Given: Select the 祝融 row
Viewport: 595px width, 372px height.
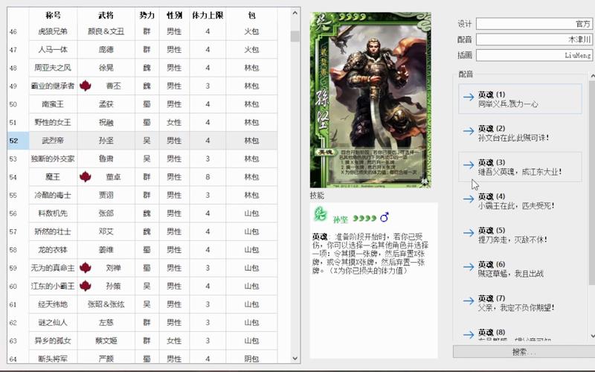Looking at the screenshot, I should tap(142, 122).
